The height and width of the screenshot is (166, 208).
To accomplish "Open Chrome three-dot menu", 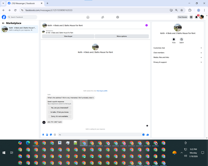I will coord(204,10).
